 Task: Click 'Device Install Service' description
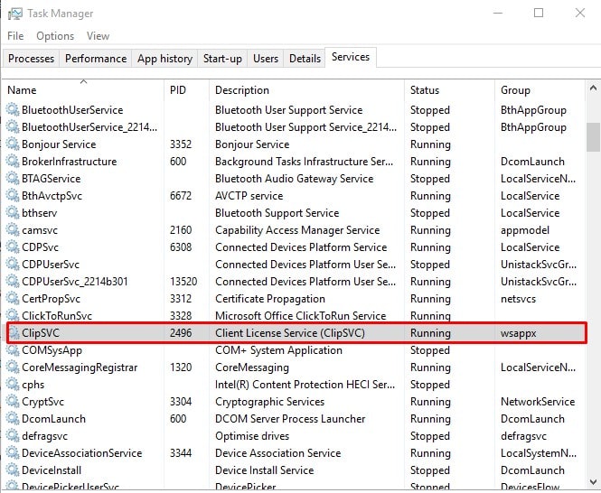(x=264, y=470)
